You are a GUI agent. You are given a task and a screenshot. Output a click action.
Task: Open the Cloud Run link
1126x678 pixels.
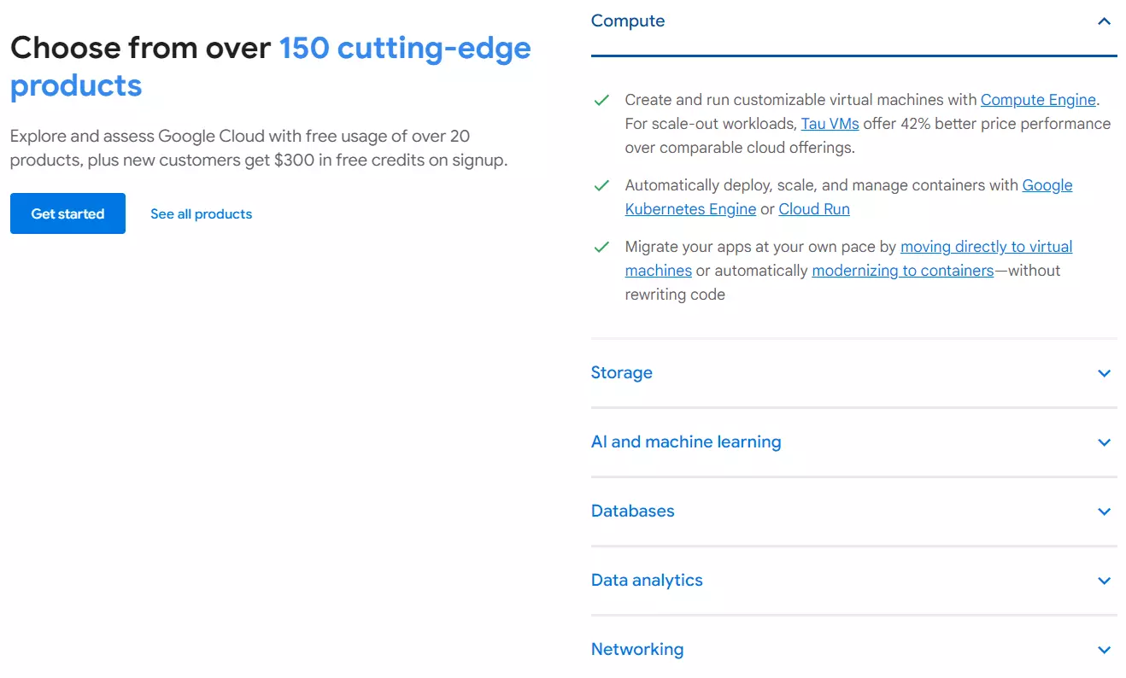[x=814, y=209]
